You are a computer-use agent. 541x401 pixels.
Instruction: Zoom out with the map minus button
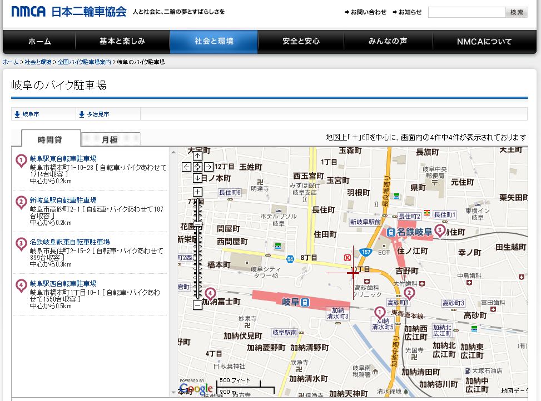(x=197, y=305)
